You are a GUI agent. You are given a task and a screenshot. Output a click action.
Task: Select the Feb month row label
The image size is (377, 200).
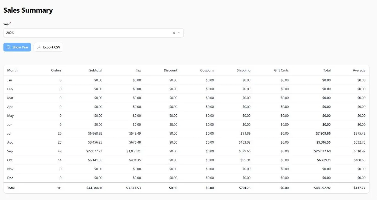point(10,89)
